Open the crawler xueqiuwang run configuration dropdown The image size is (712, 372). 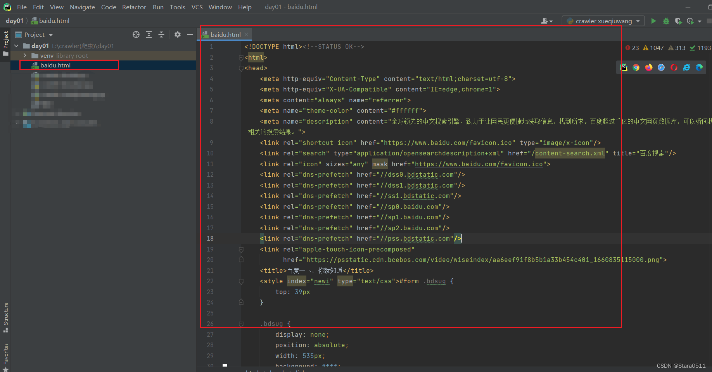[x=603, y=21]
